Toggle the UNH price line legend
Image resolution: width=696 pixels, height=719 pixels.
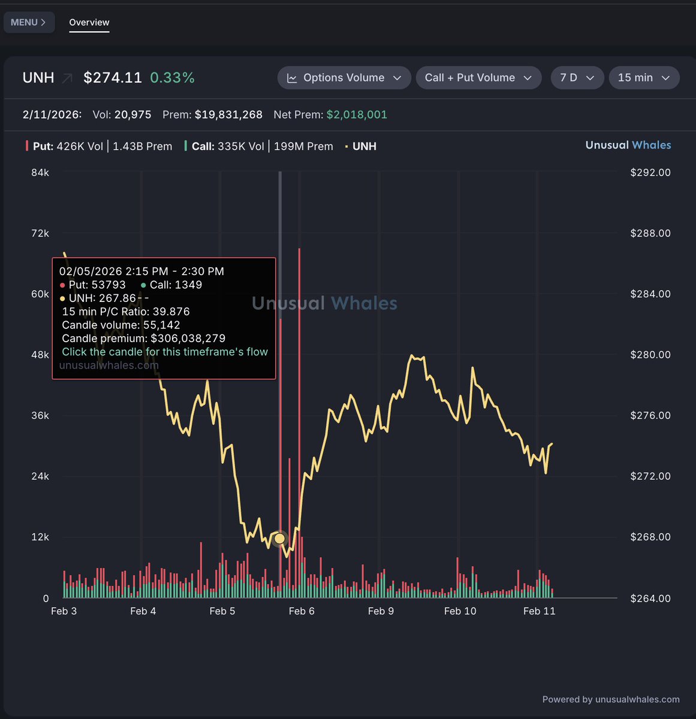coord(361,146)
